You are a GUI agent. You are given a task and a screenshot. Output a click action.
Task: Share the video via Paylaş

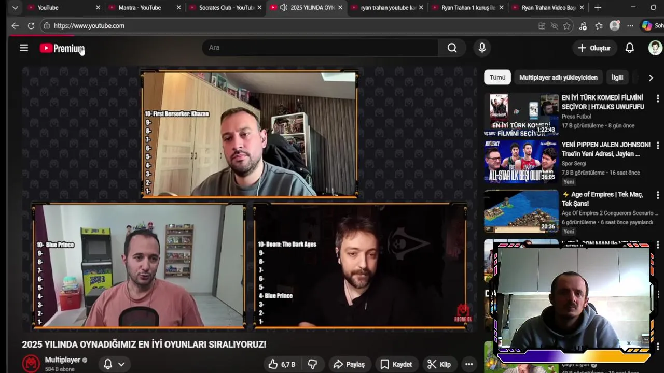click(349, 364)
